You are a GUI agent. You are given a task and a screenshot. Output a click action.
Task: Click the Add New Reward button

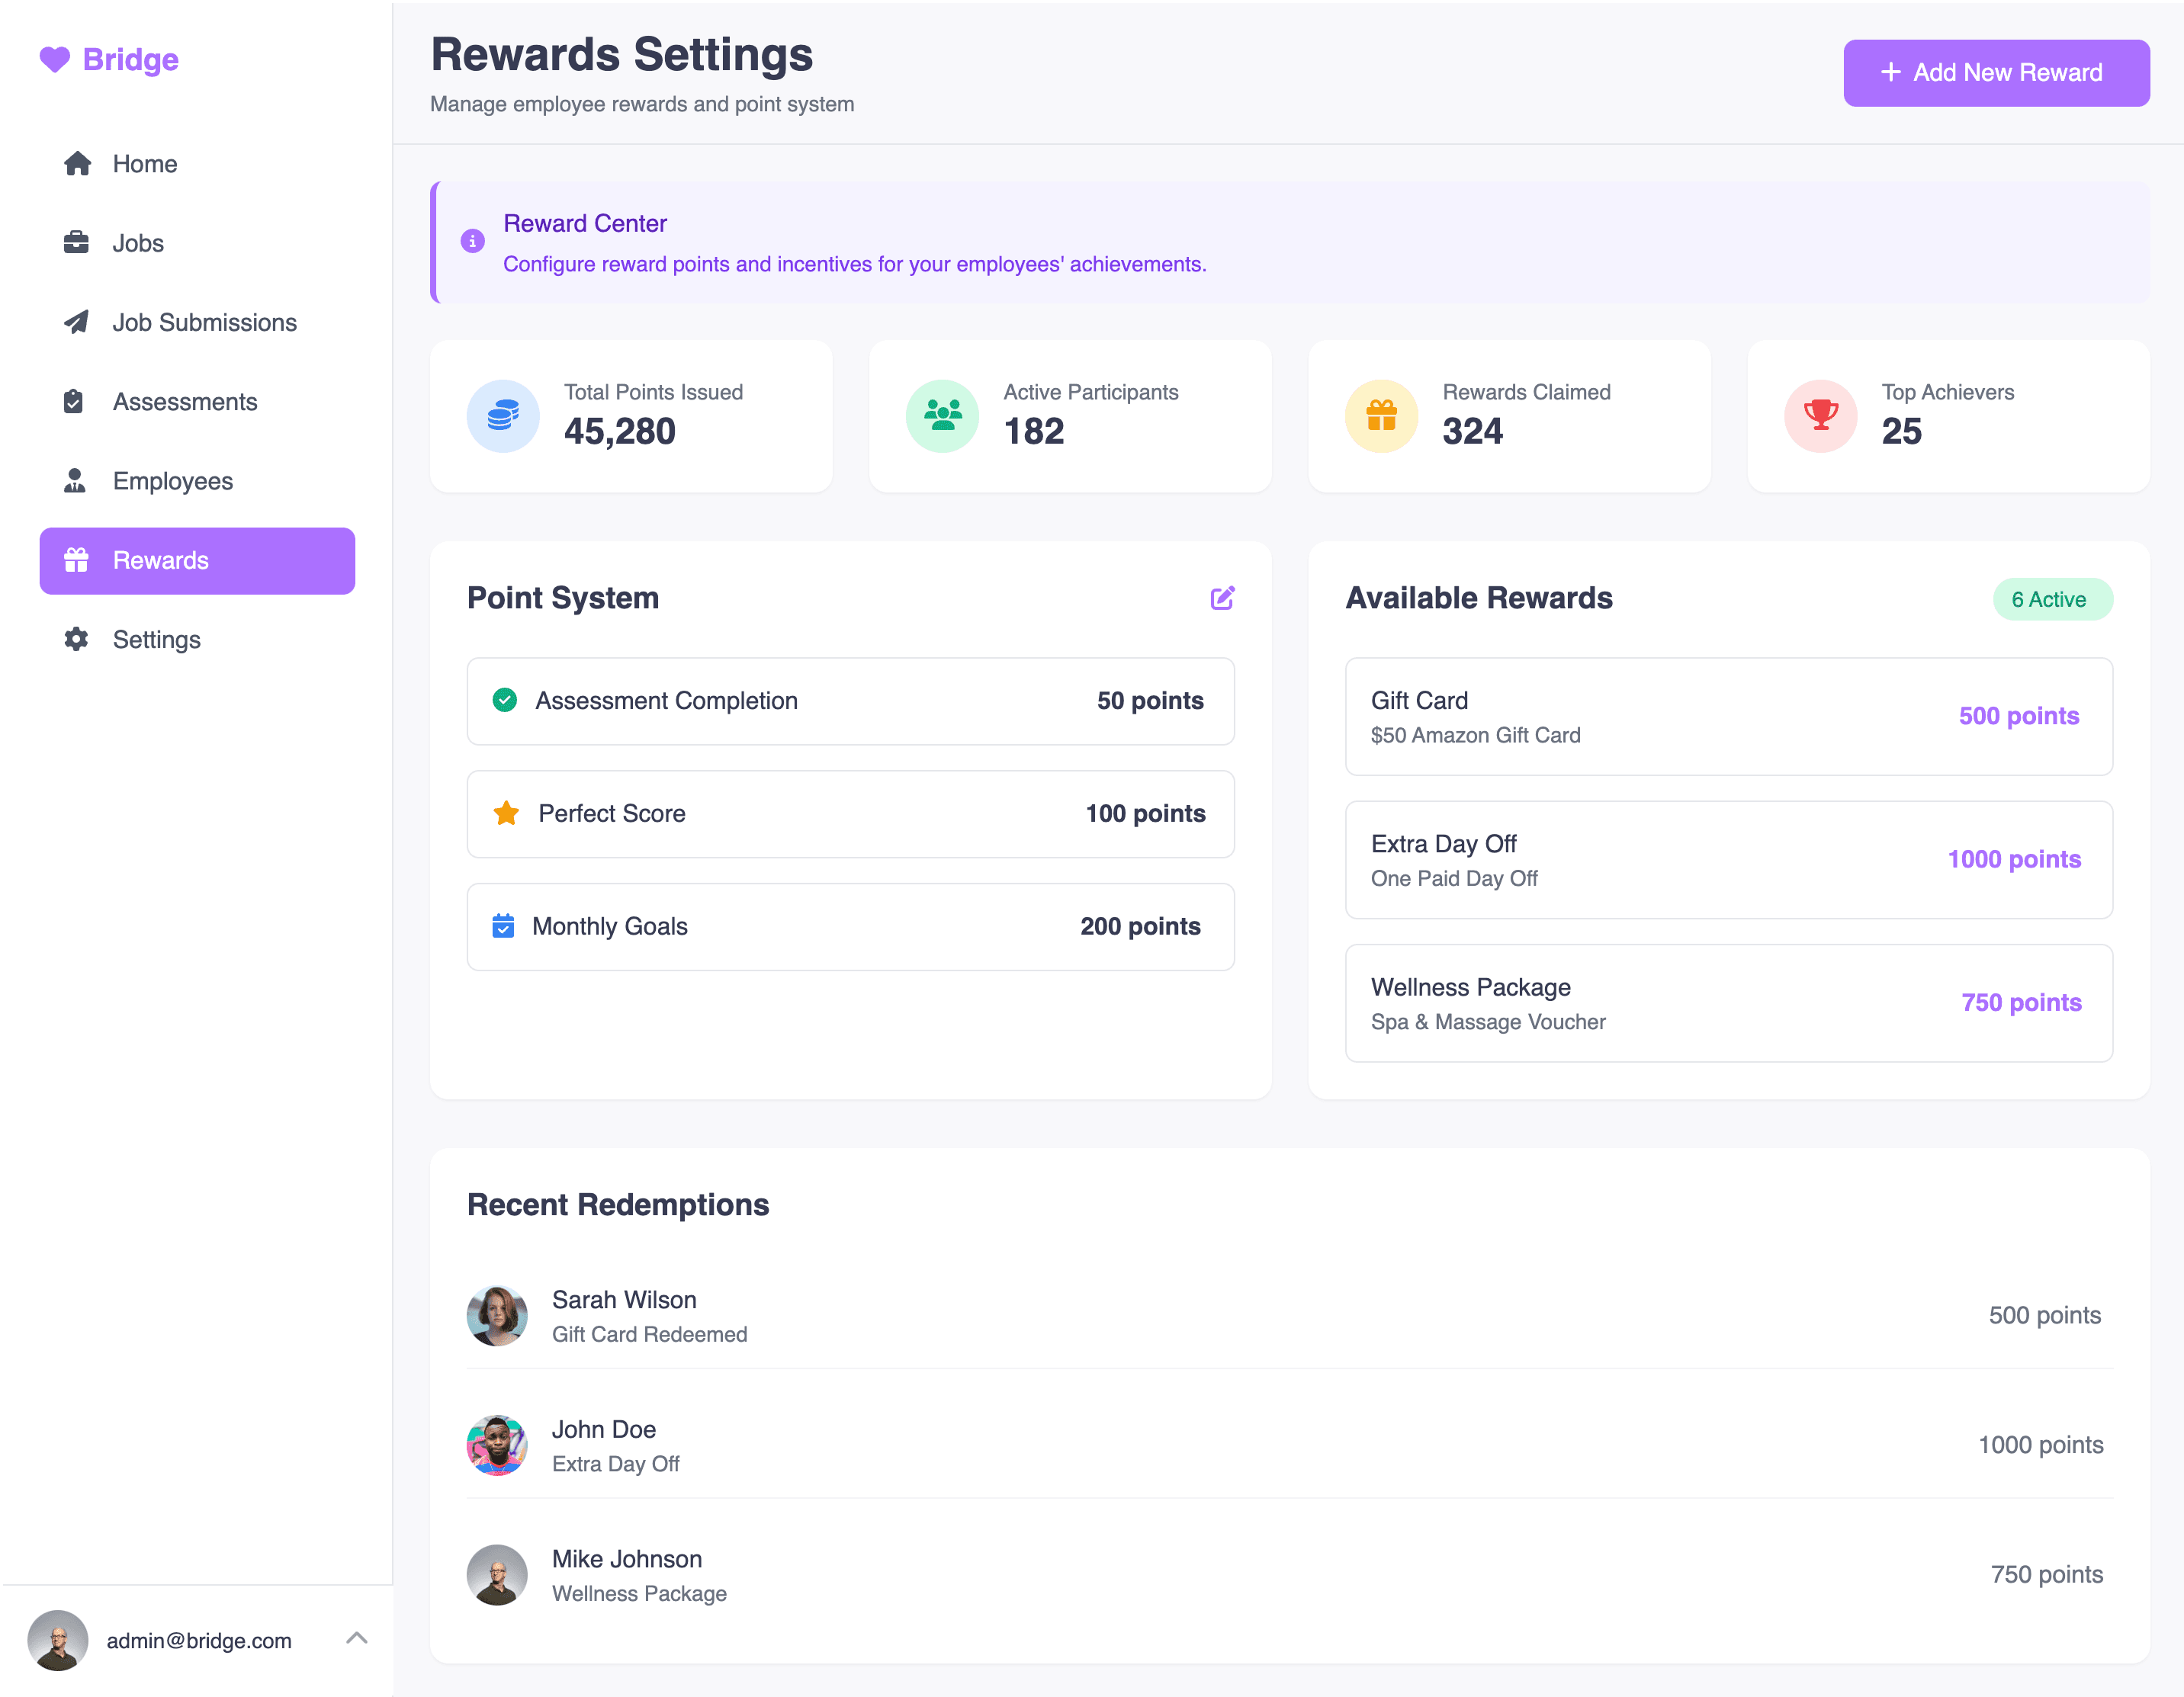(x=1996, y=72)
